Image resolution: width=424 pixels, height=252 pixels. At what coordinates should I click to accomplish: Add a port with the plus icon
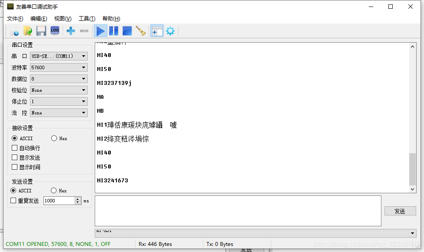tap(71, 31)
